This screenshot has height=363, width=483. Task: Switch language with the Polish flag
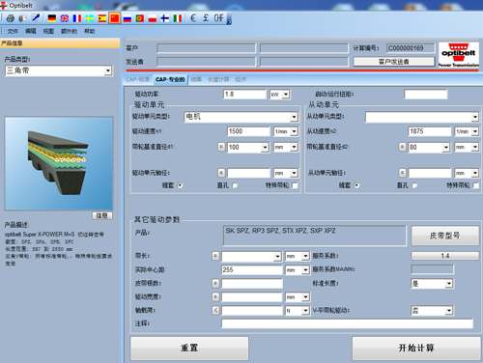tap(153, 18)
